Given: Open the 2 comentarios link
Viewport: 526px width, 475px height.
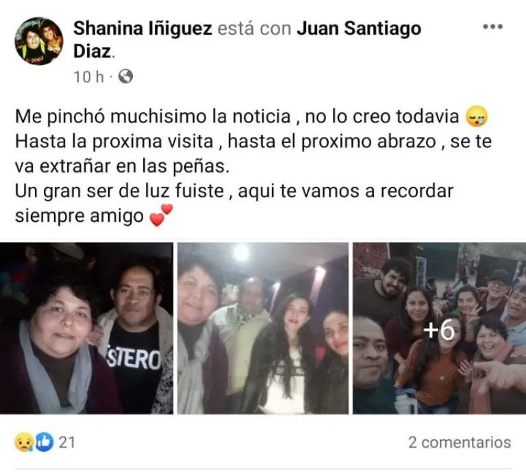Looking at the screenshot, I should (460, 442).
